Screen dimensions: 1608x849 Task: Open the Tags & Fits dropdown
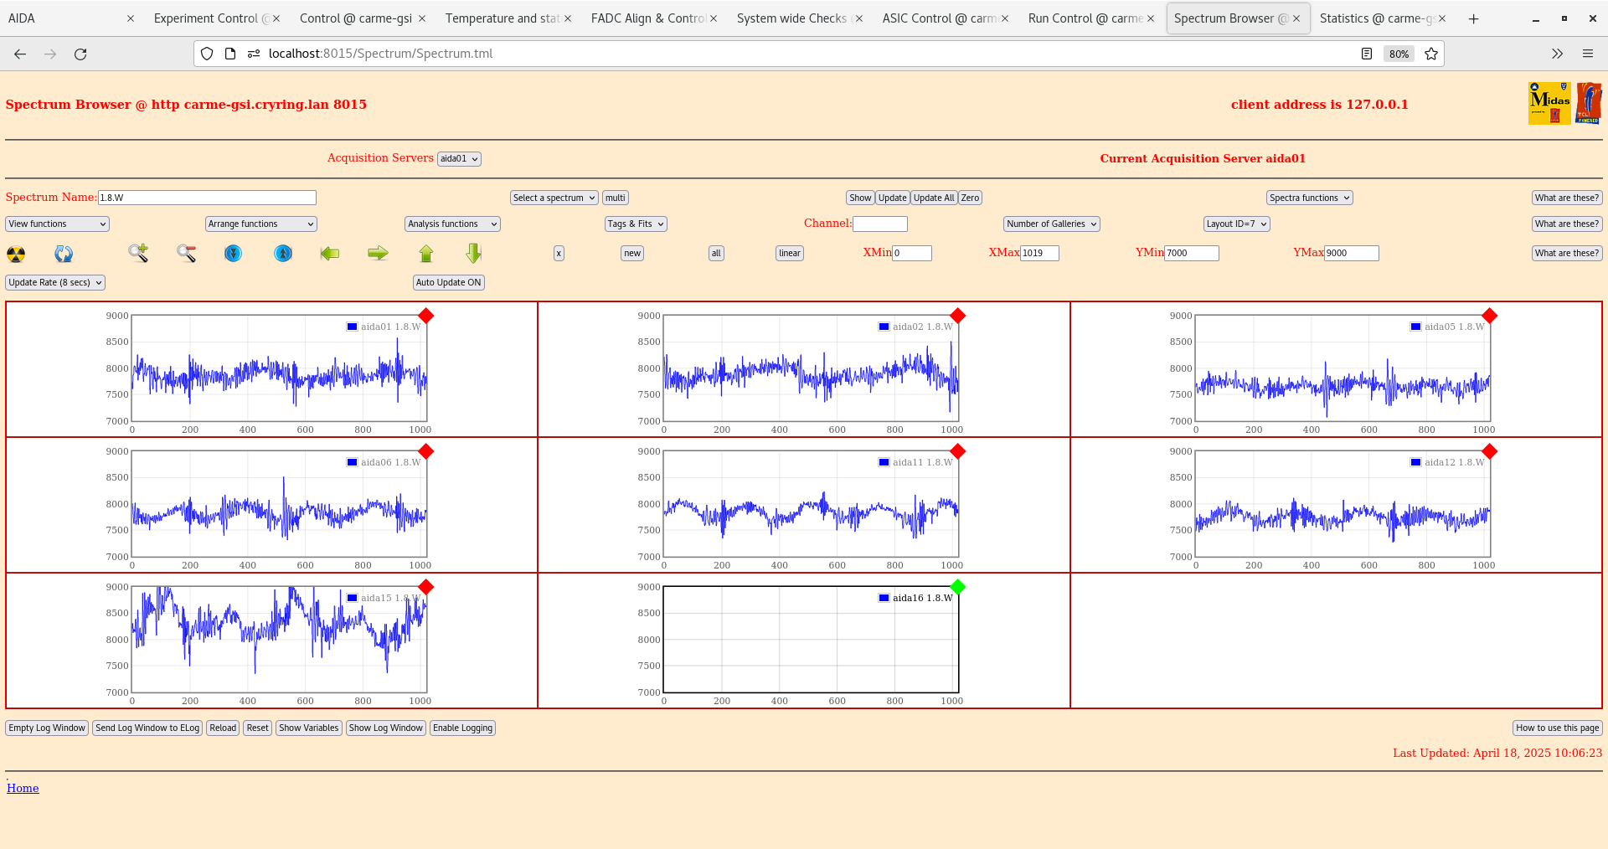(636, 224)
